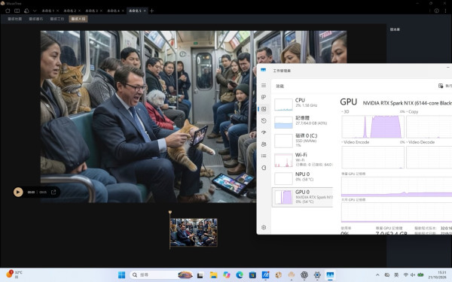Click the 3D GPU usage graph
Image resolution: width=452 pixels, height=282 pixels.
tap(373, 127)
